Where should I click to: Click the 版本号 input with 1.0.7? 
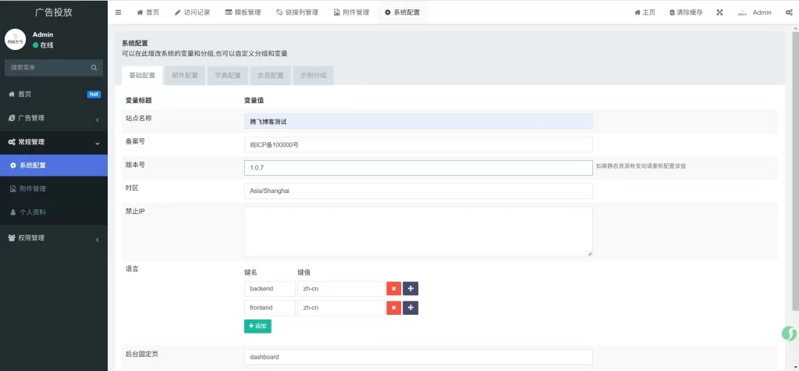pos(418,168)
